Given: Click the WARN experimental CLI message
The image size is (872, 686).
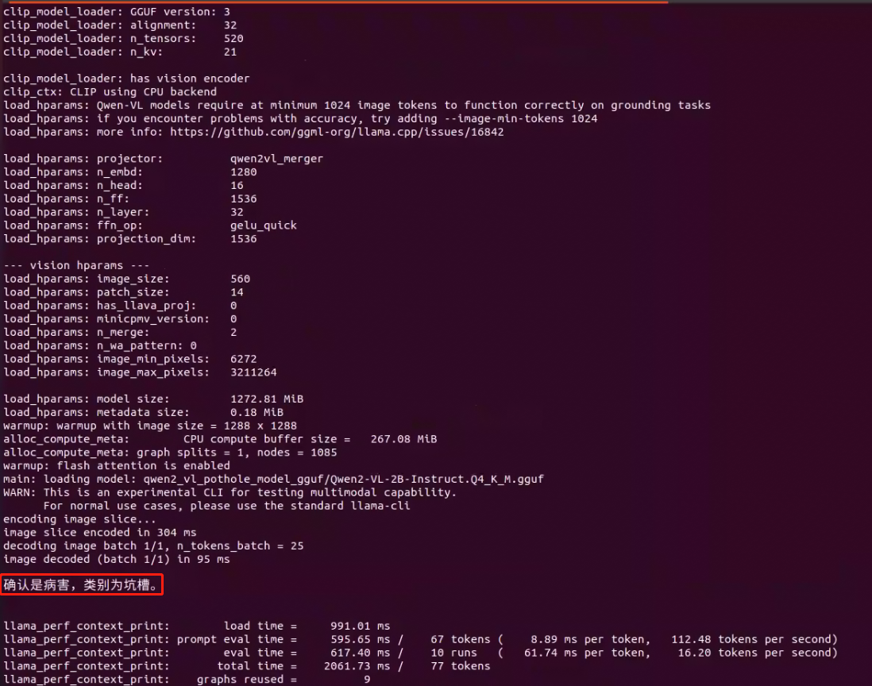Looking at the screenshot, I should (x=230, y=492).
